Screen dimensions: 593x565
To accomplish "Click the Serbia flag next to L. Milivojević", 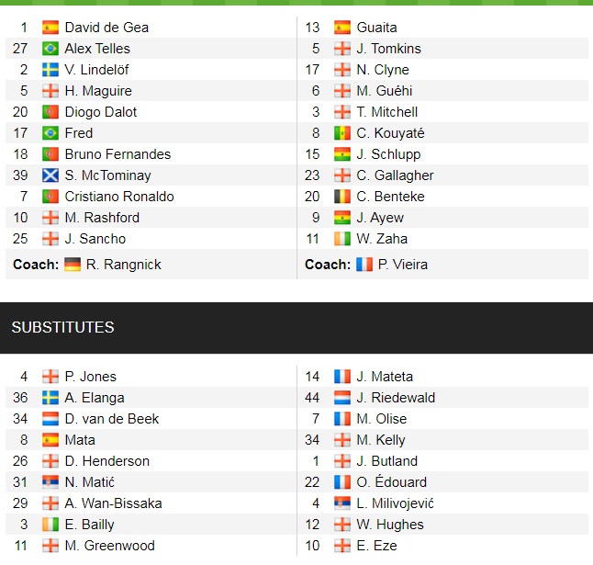I will click(x=342, y=503).
